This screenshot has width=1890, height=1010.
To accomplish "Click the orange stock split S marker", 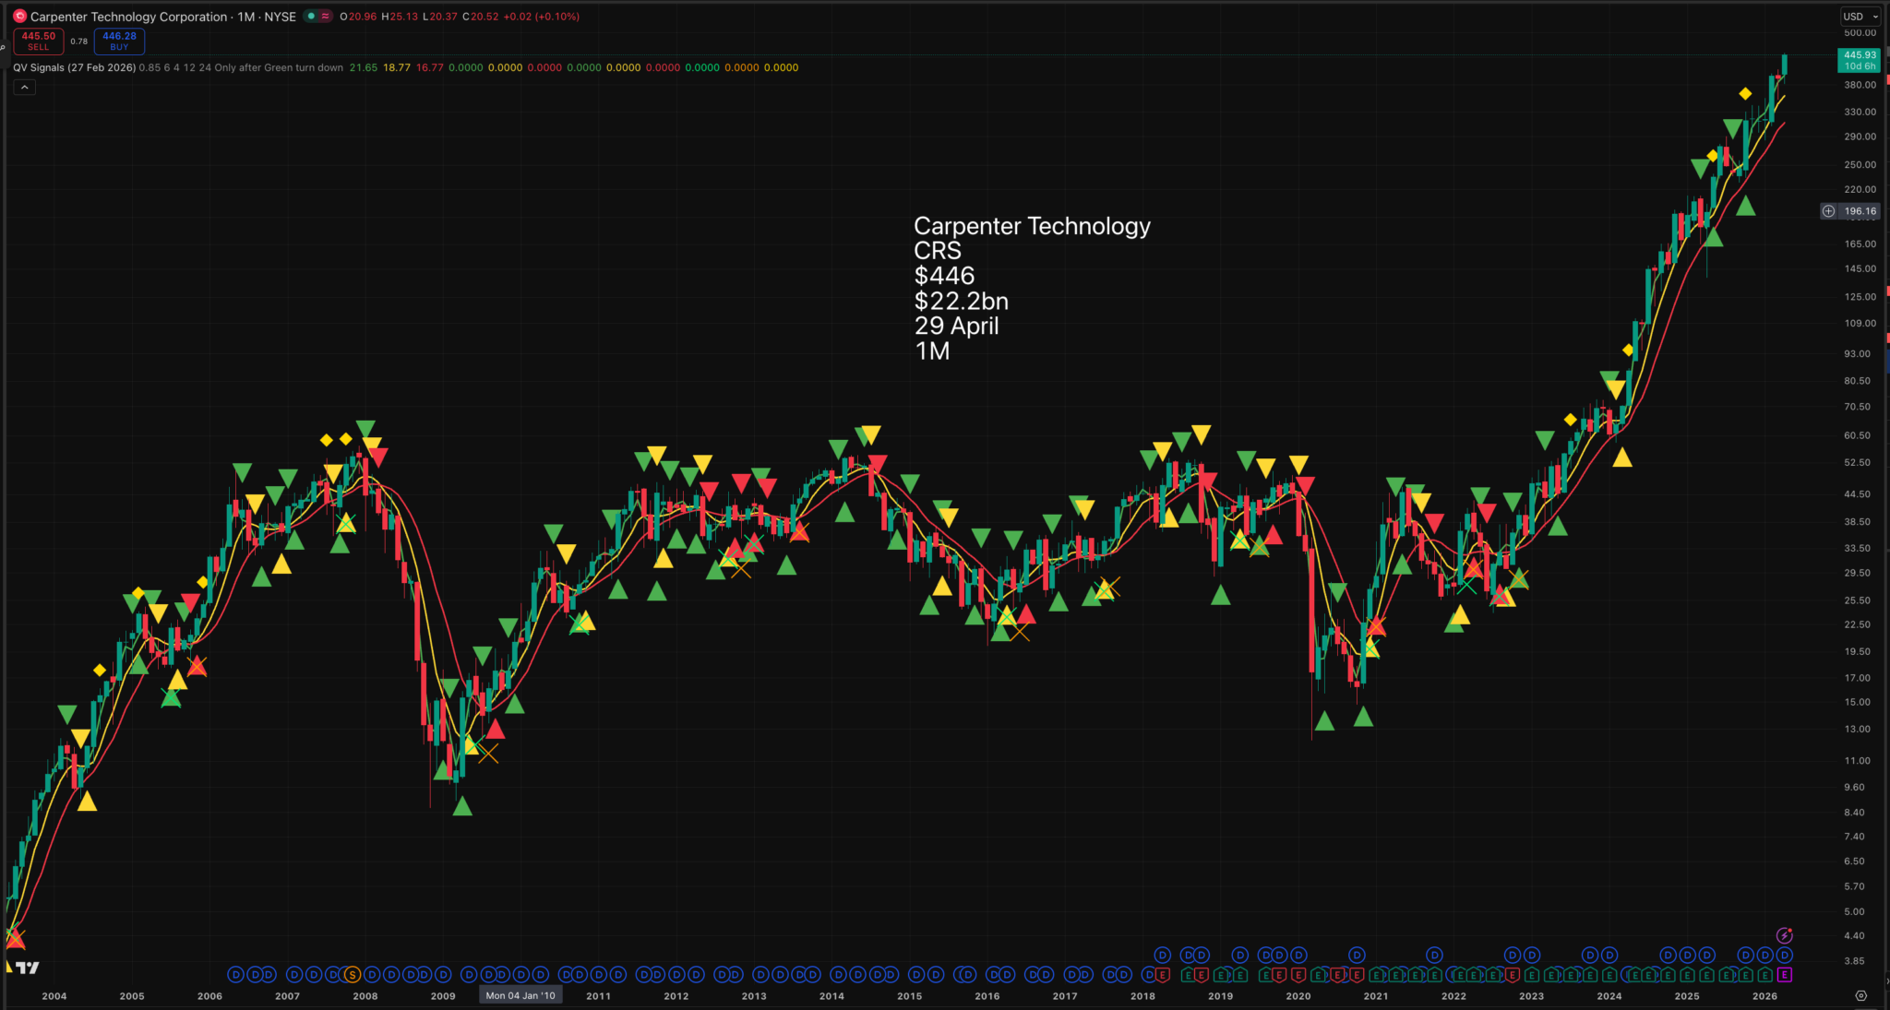I will pyautogui.click(x=352, y=975).
